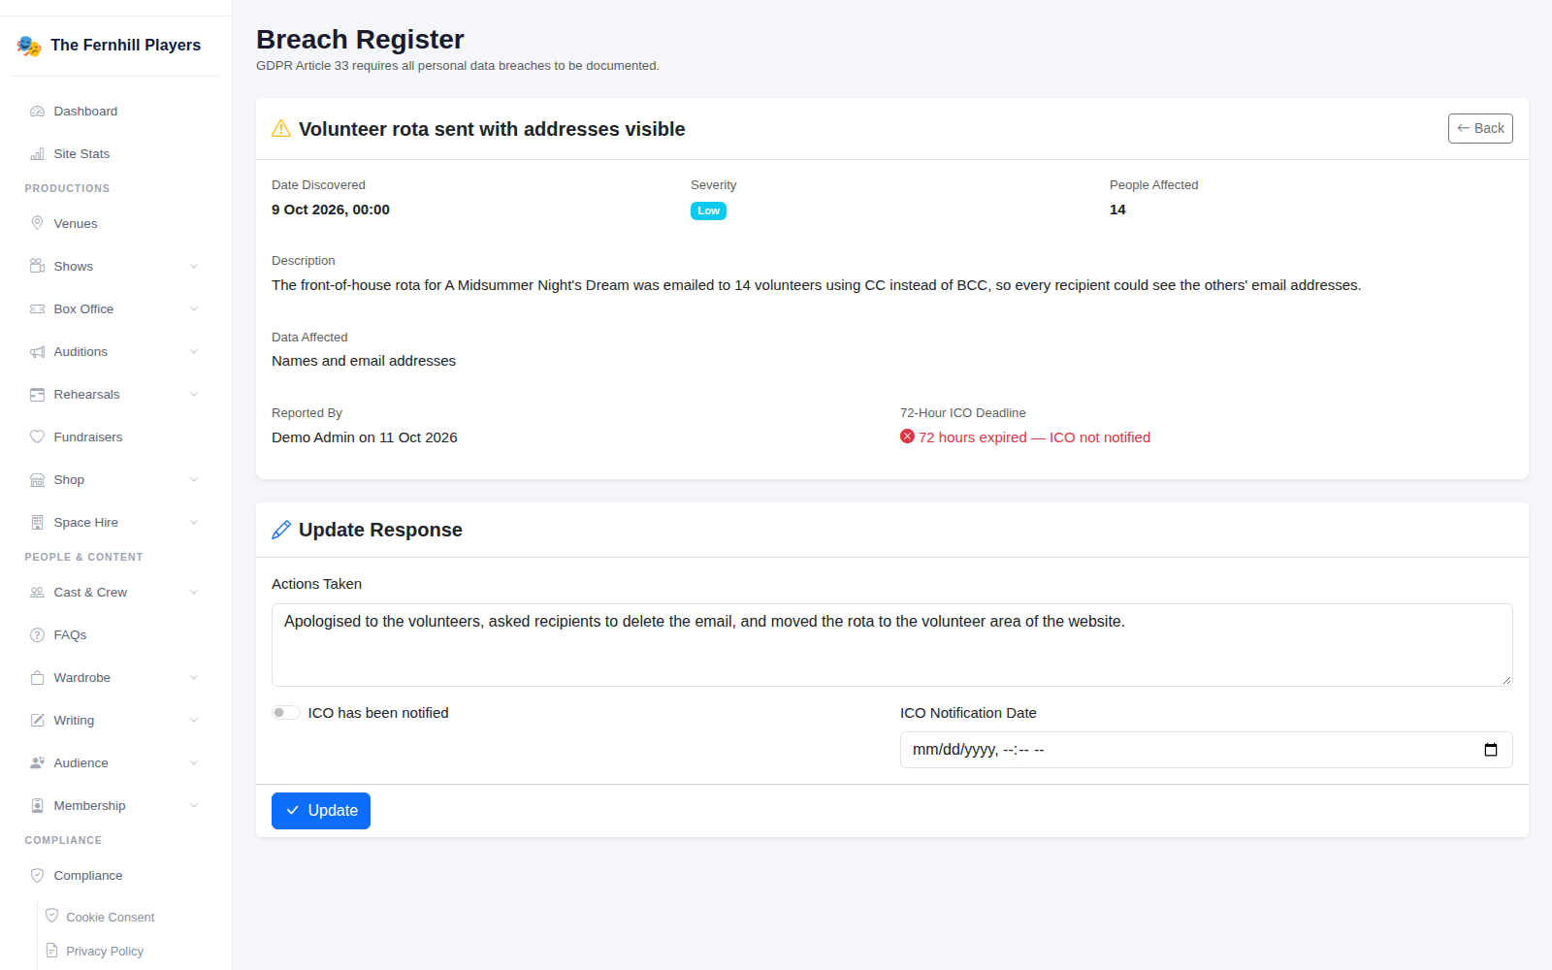Open Privacy Policy sub-item

(105, 951)
